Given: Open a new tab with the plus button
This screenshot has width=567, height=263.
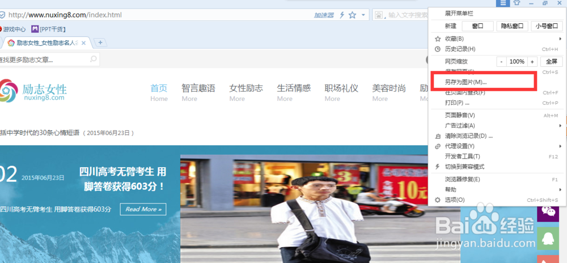Looking at the screenshot, I should point(100,43).
